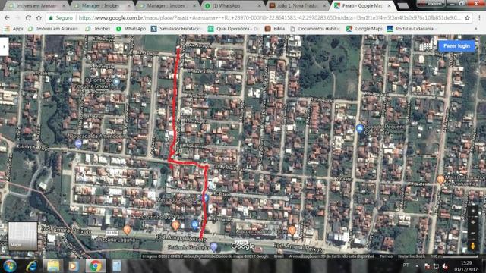Reload the Google Maps page
This screenshot has height=273, width=486.
pyautogui.click(x=28, y=18)
